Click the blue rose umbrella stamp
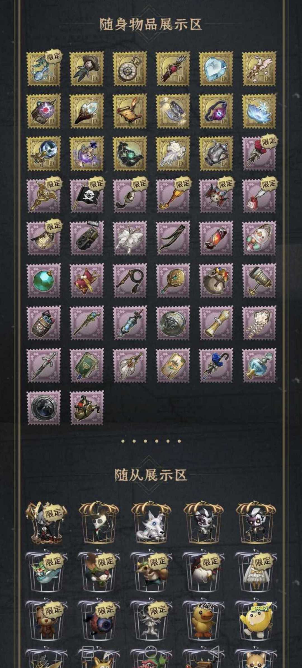 [216, 365]
